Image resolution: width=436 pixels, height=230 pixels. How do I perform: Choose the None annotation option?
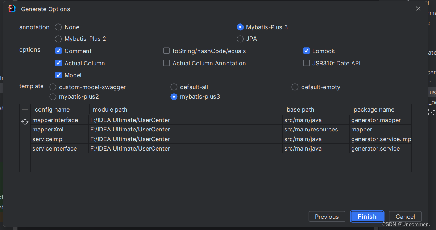point(58,27)
